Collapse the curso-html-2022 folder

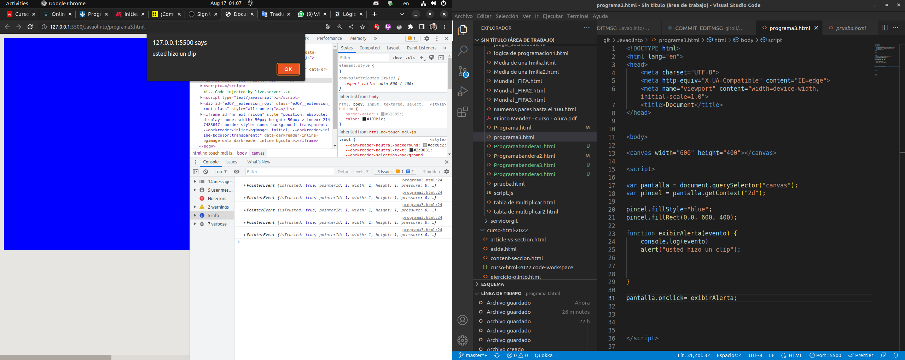(535, 230)
